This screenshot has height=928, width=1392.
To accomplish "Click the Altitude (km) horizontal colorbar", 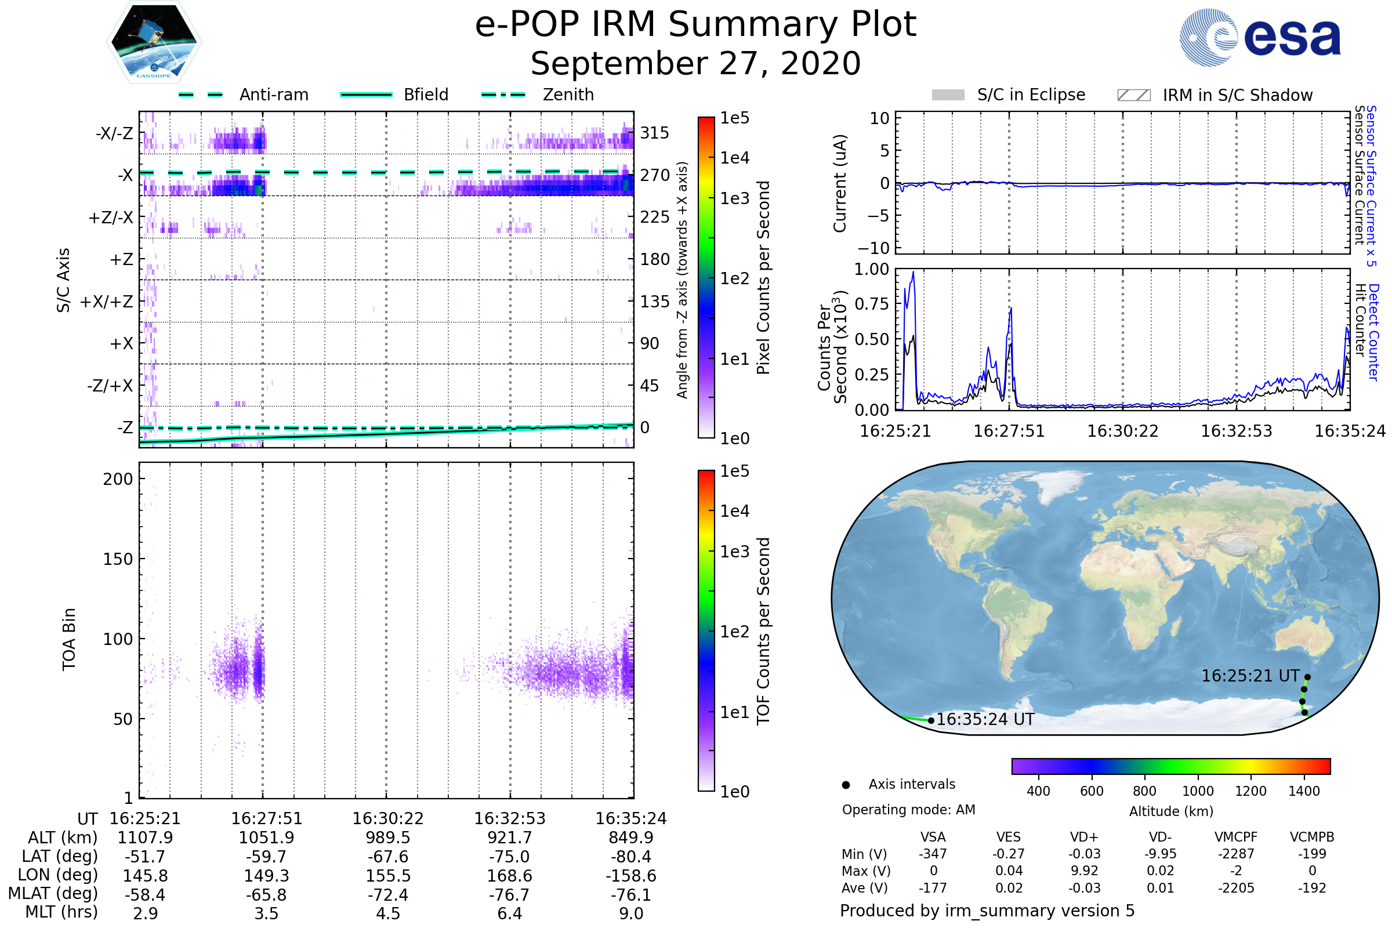I will point(1171,766).
